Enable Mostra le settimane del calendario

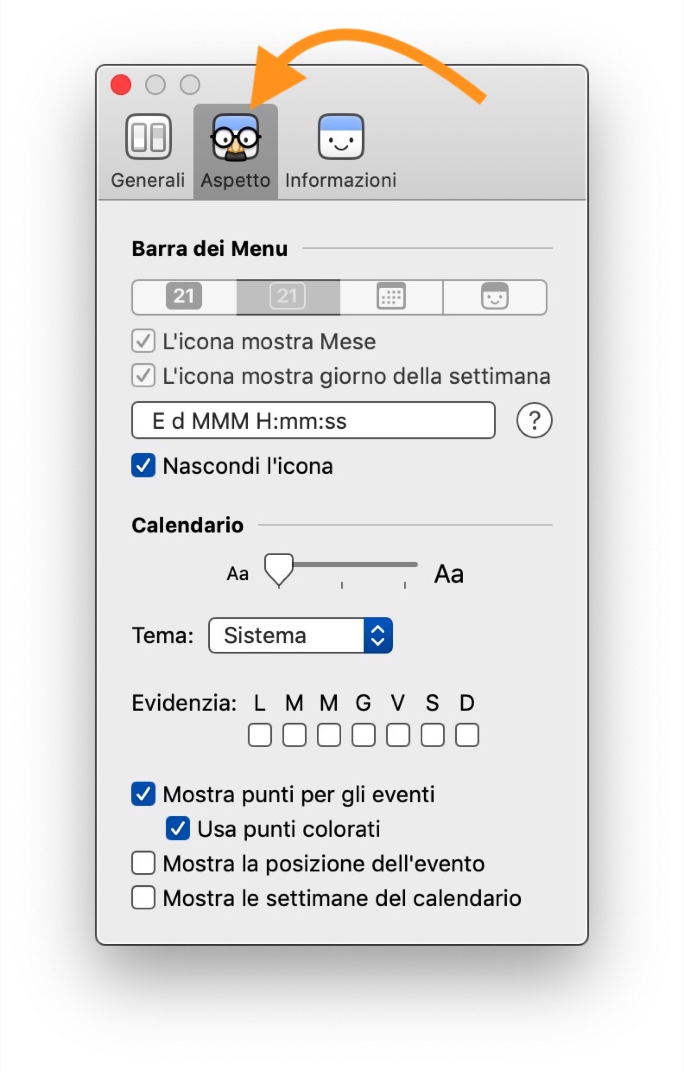pyautogui.click(x=143, y=898)
